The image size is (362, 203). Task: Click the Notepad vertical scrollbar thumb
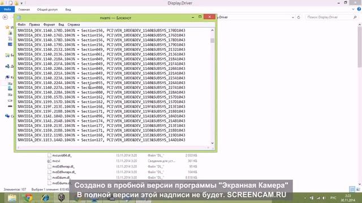213,41
